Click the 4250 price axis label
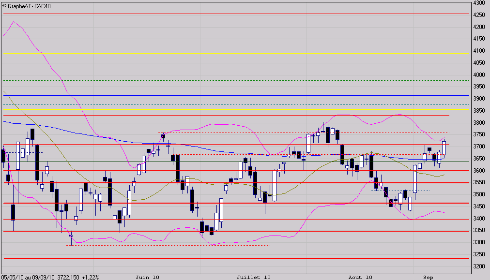The image size is (490, 280). [479, 15]
